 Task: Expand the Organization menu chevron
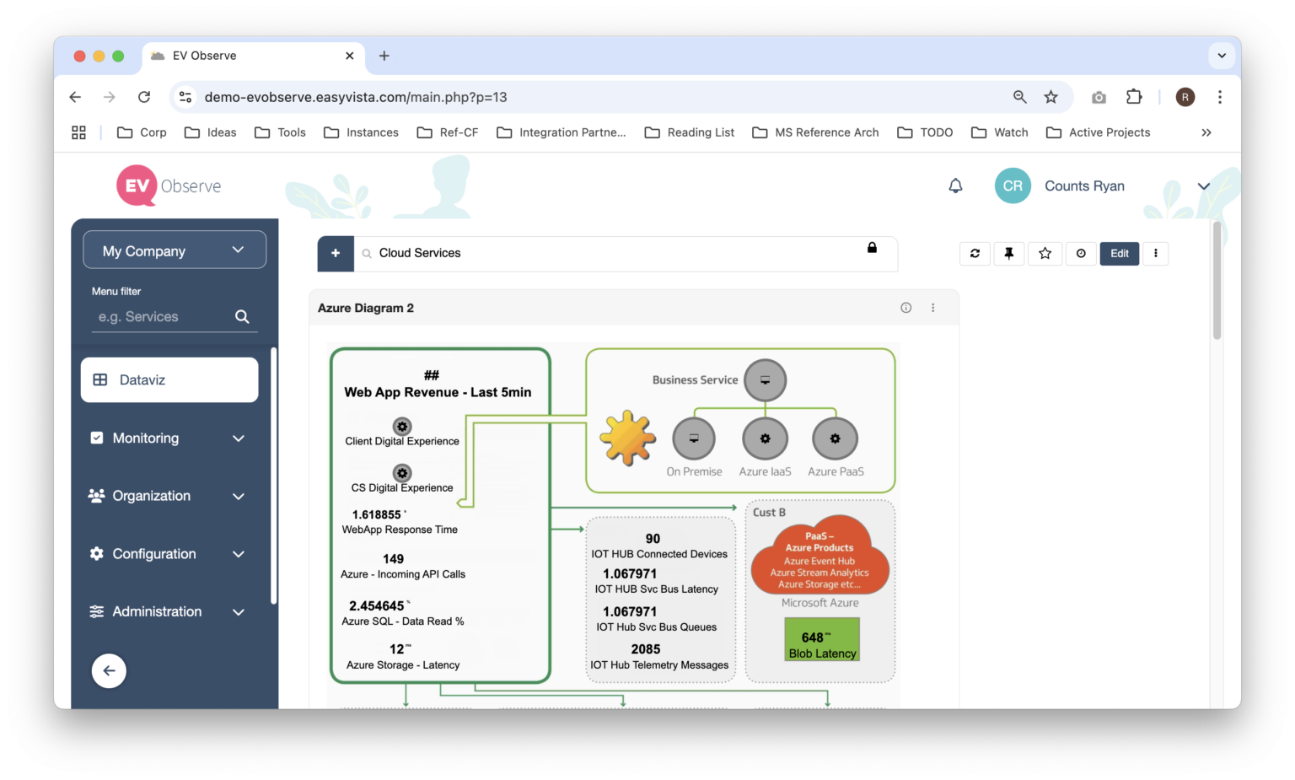[x=239, y=497]
